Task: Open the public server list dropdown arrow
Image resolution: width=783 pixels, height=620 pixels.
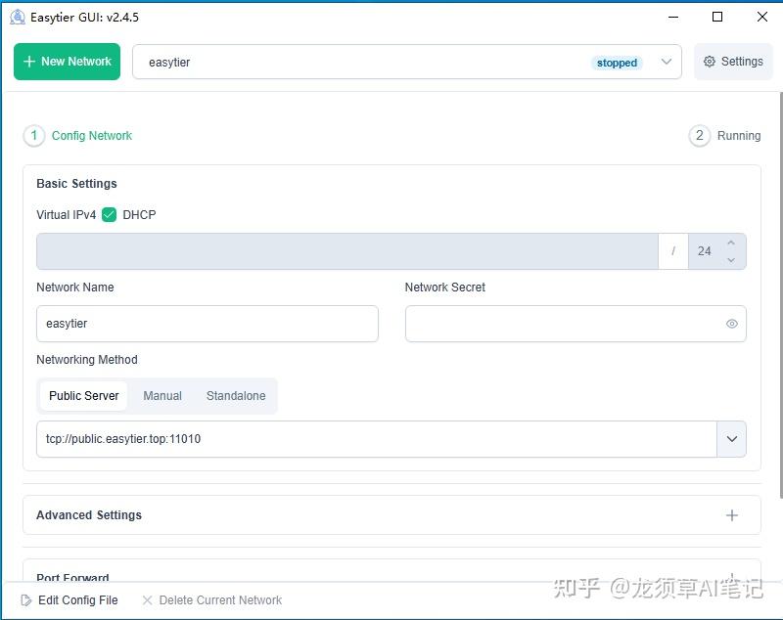Action: (731, 439)
